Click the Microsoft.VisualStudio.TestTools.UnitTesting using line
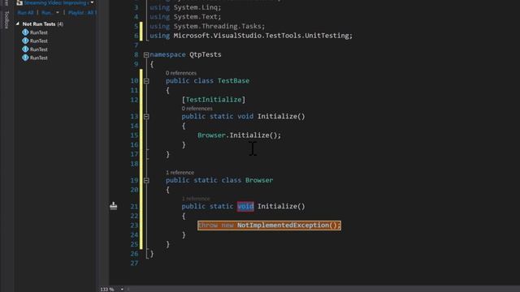The height and width of the screenshot is (292, 520). pyautogui.click(x=251, y=36)
